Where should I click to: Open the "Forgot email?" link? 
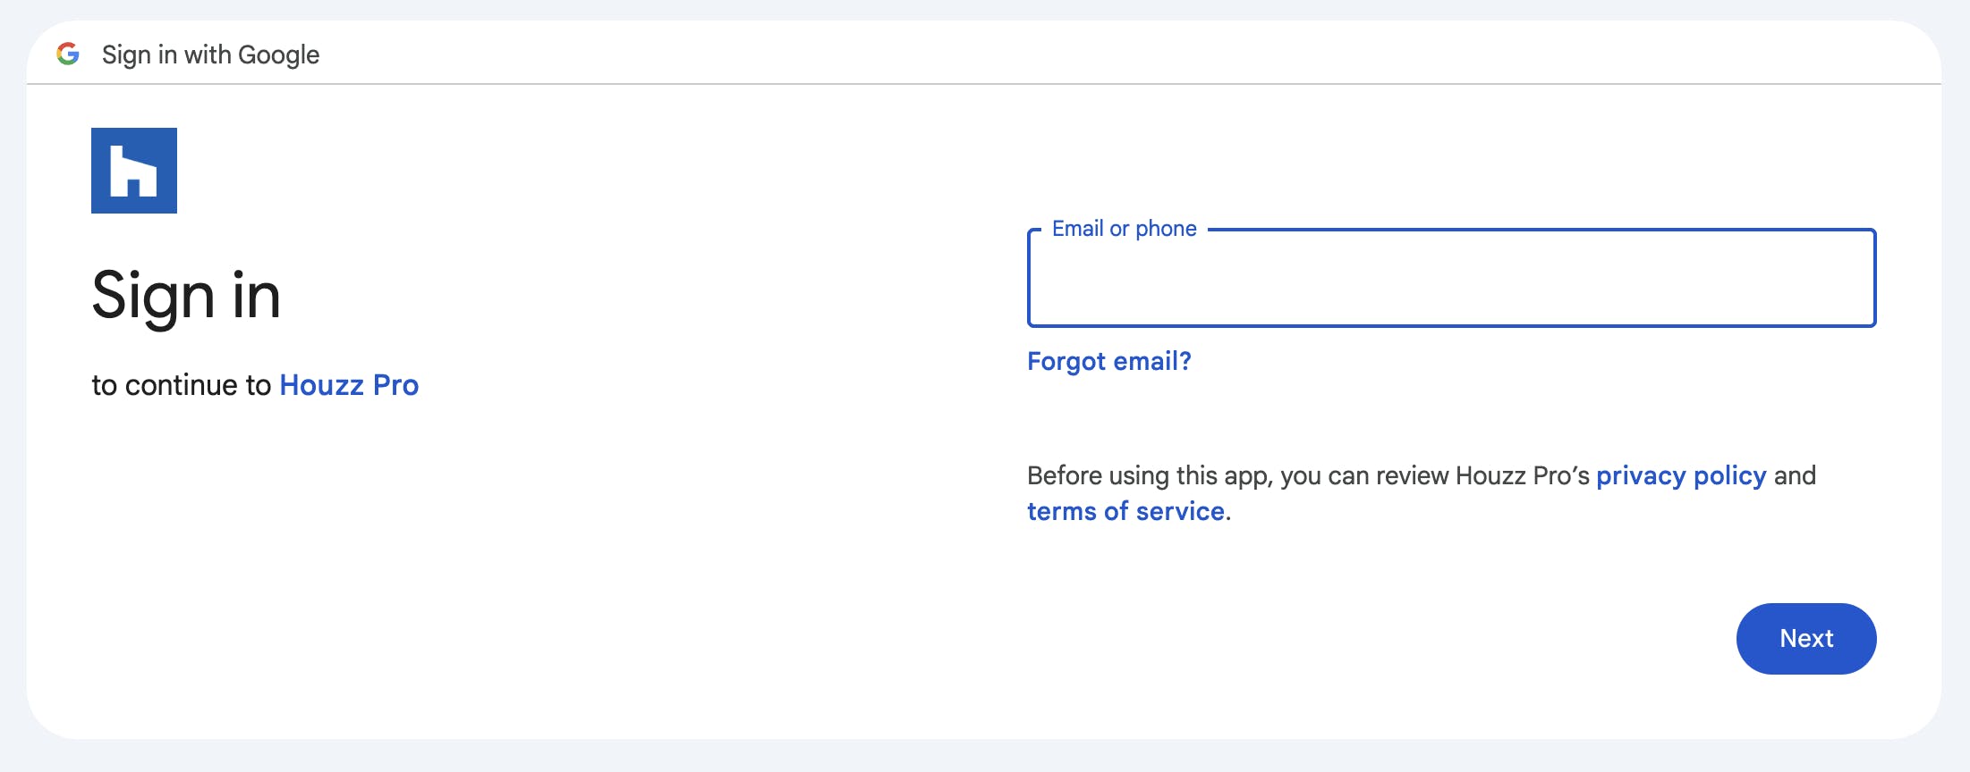[1108, 361]
